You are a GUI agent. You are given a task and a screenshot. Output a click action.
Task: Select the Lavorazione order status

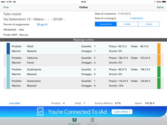click(106, 24)
